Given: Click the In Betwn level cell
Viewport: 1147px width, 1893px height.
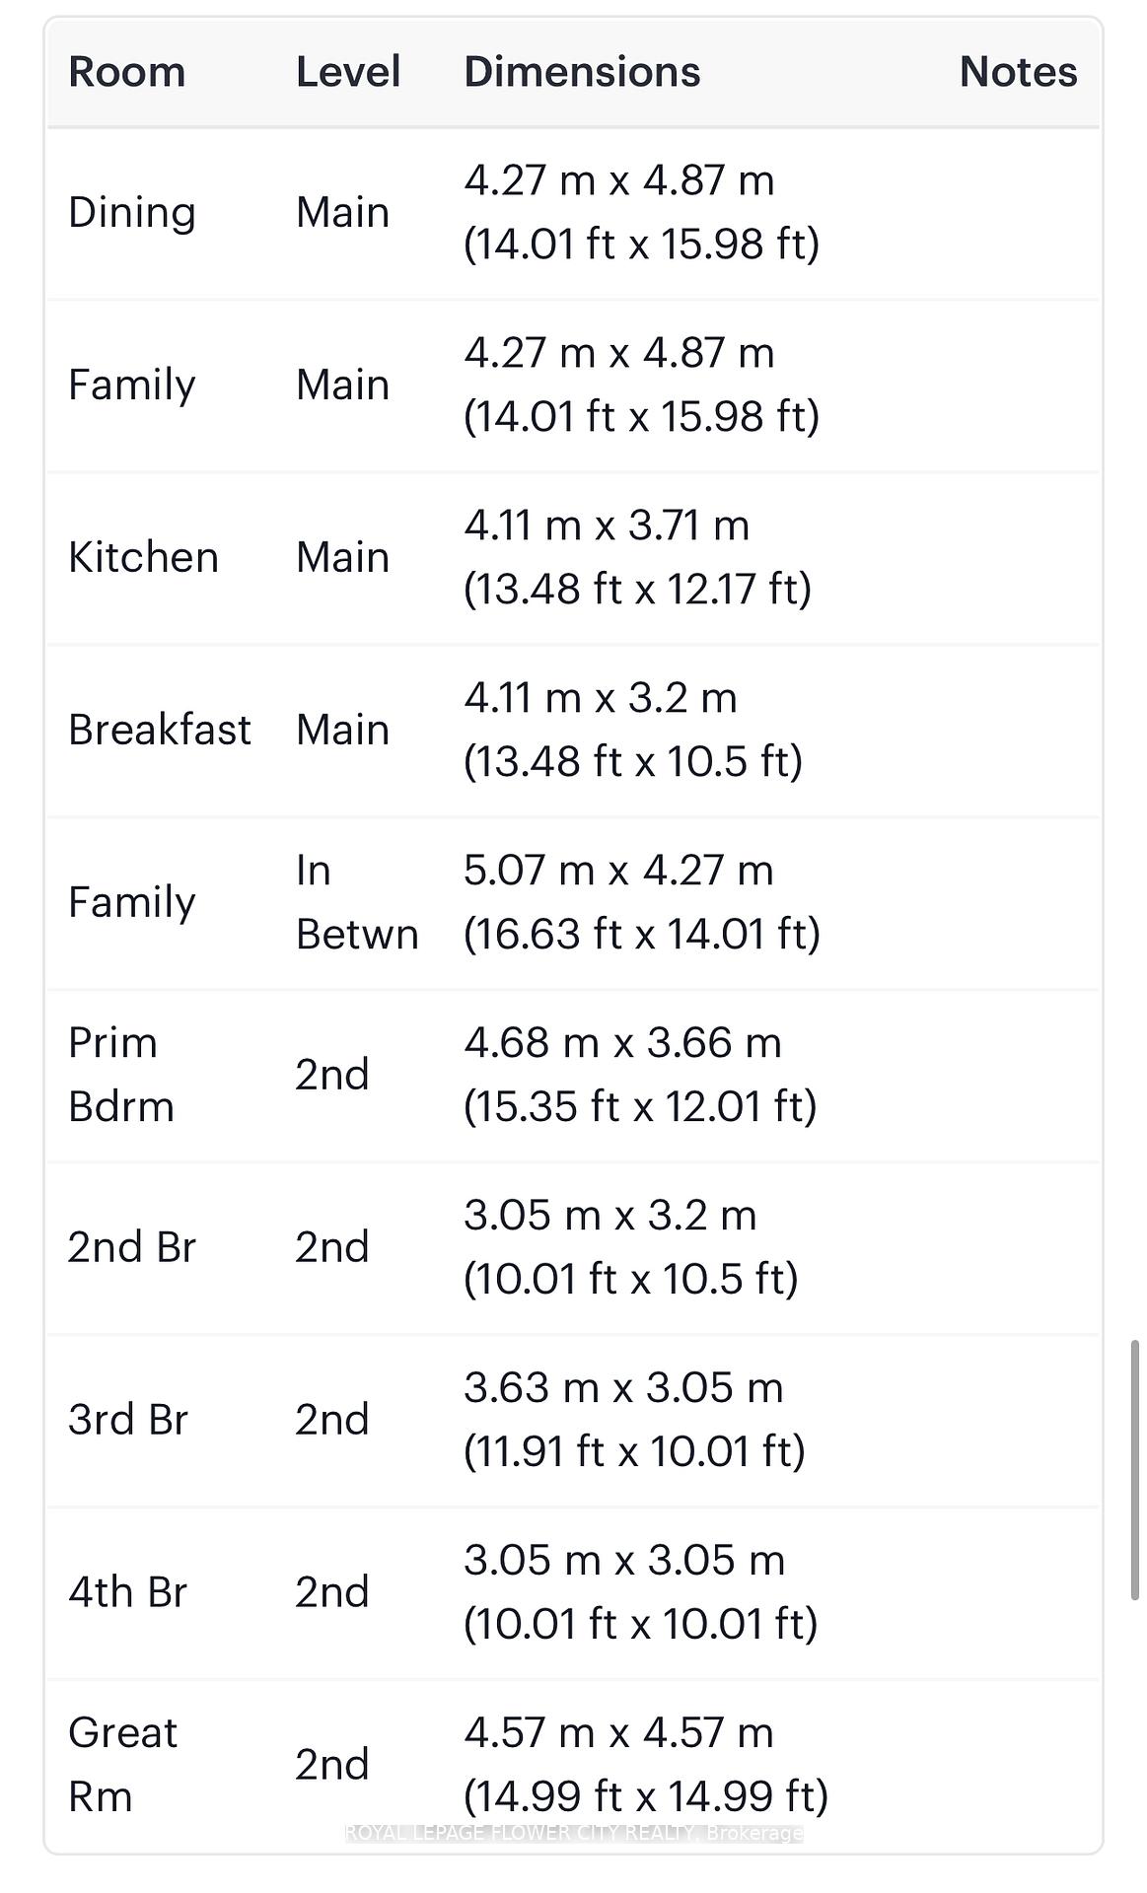Looking at the screenshot, I should [357, 902].
